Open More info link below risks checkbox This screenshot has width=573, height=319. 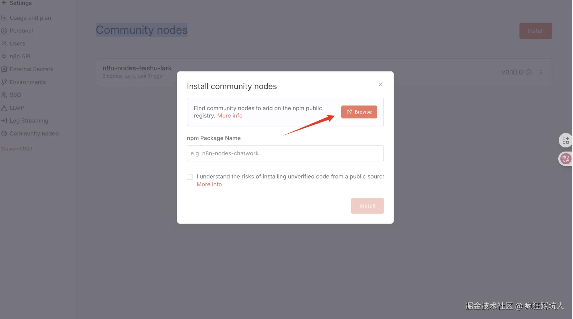click(209, 184)
